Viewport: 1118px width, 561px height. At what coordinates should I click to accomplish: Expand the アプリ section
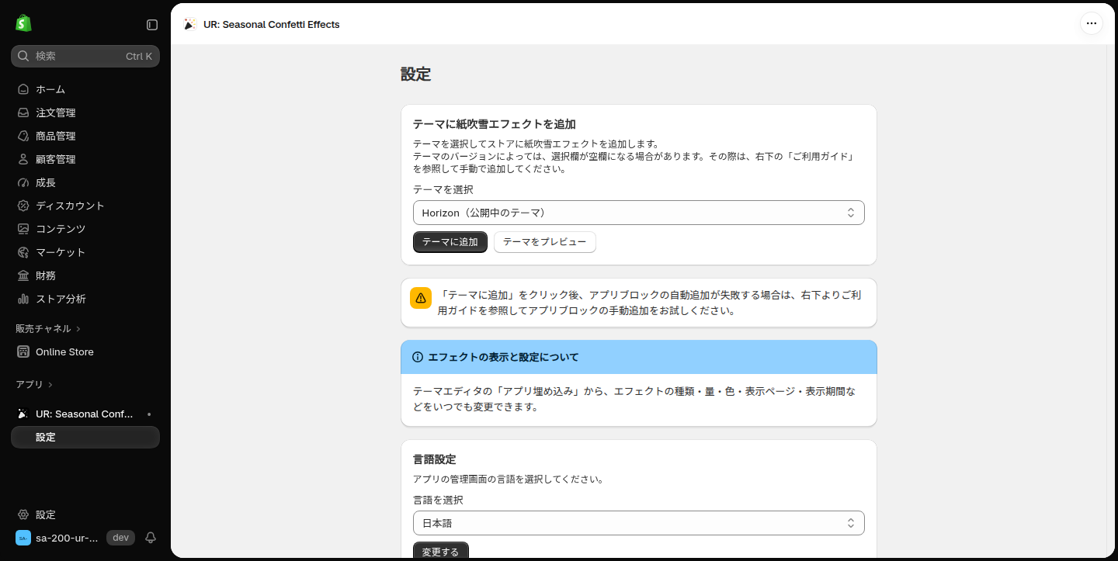34,384
